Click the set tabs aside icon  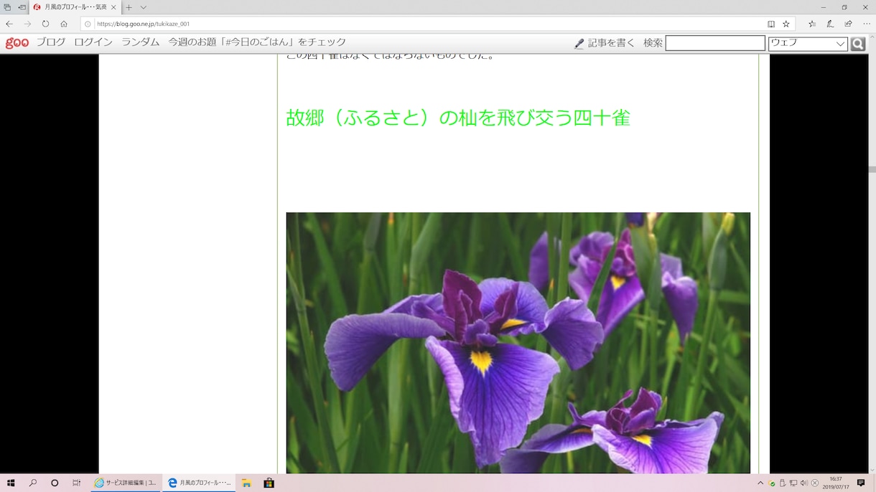point(22,7)
